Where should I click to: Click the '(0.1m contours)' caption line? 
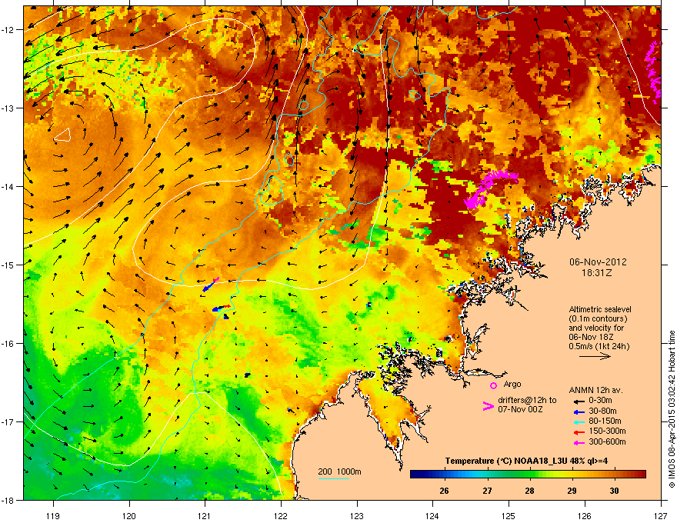point(598,319)
